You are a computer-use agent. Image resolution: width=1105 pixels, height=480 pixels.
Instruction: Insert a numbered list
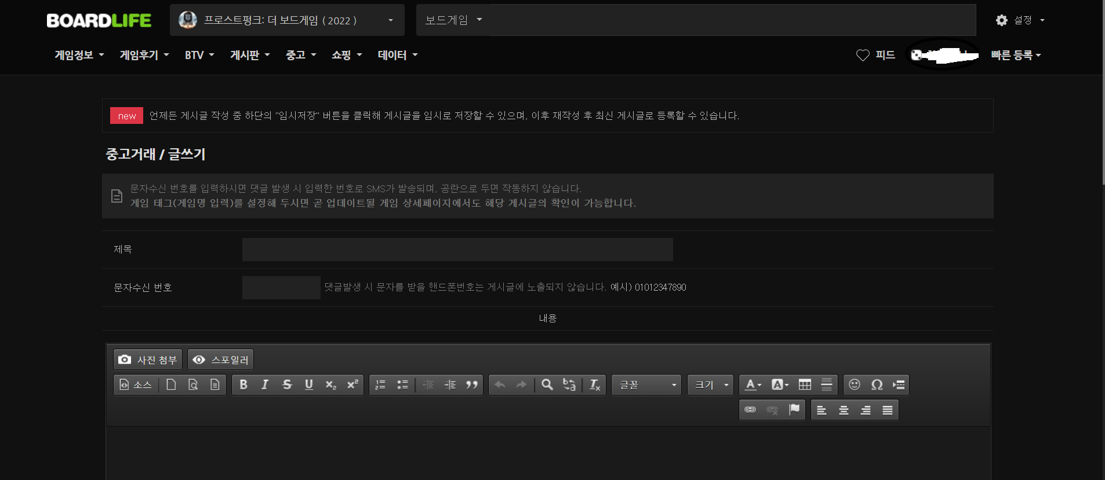coord(380,384)
